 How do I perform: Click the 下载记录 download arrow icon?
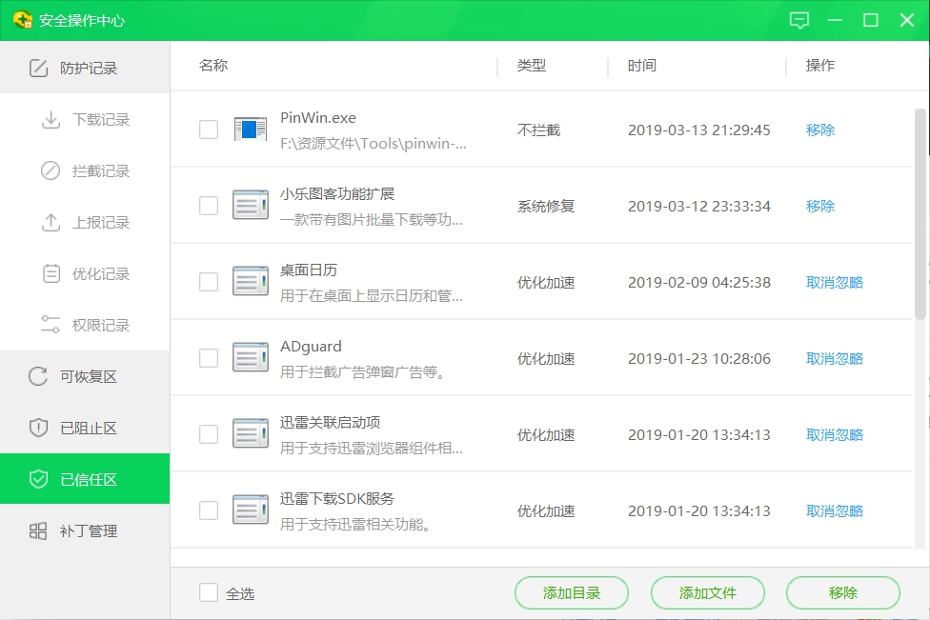point(51,120)
